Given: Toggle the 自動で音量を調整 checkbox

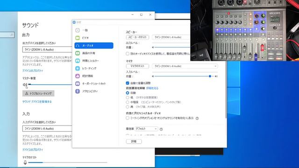Looking at the screenshot, I should (x=128, y=83).
